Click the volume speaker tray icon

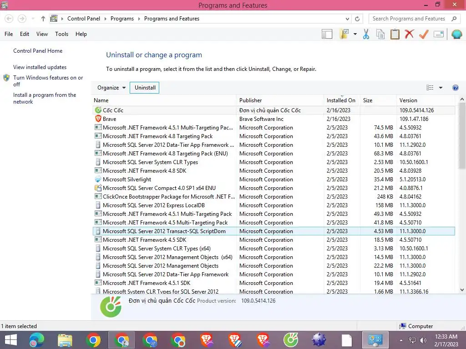pyautogui.click(x=423, y=340)
